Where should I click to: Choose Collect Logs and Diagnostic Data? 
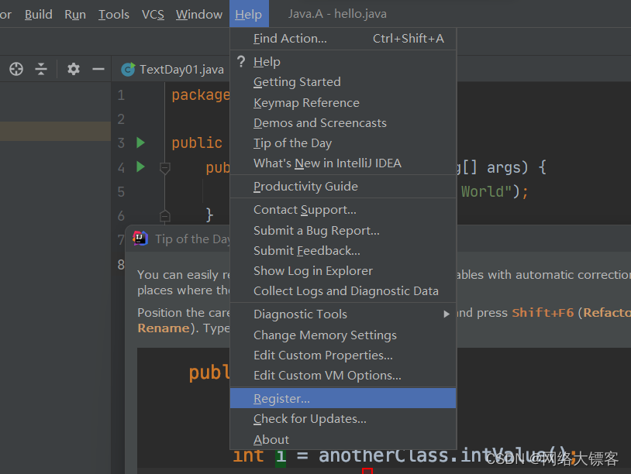tap(343, 291)
